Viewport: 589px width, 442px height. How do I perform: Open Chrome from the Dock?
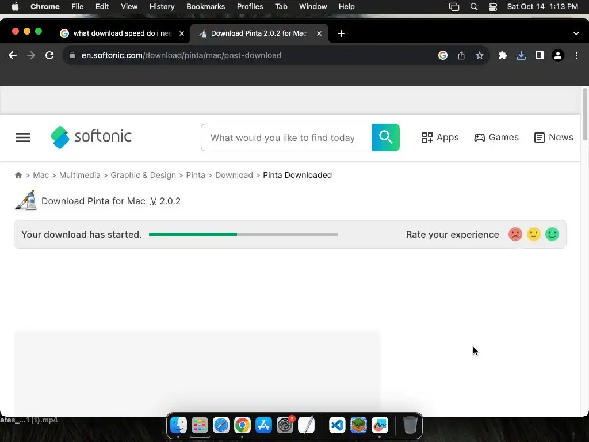(x=242, y=425)
